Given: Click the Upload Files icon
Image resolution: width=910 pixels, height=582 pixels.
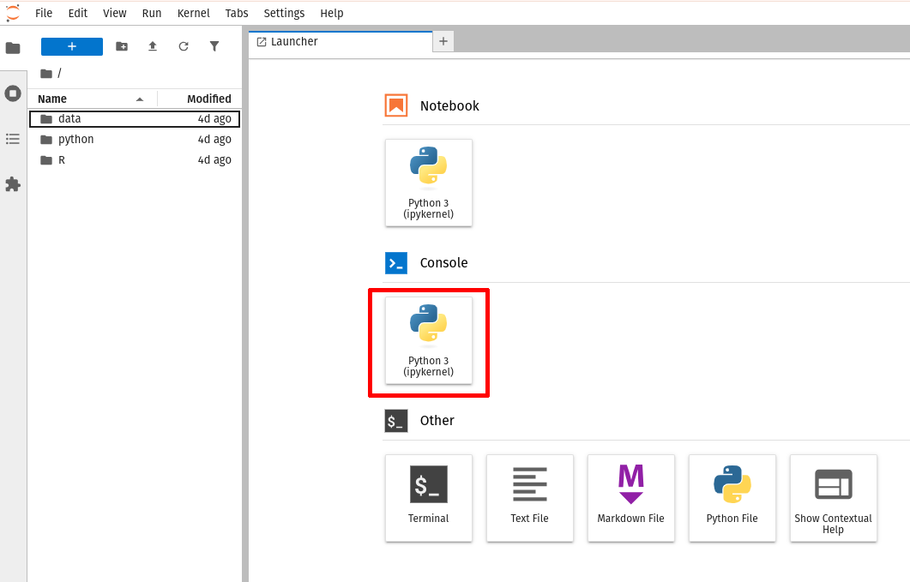Looking at the screenshot, I should (153, 46).
